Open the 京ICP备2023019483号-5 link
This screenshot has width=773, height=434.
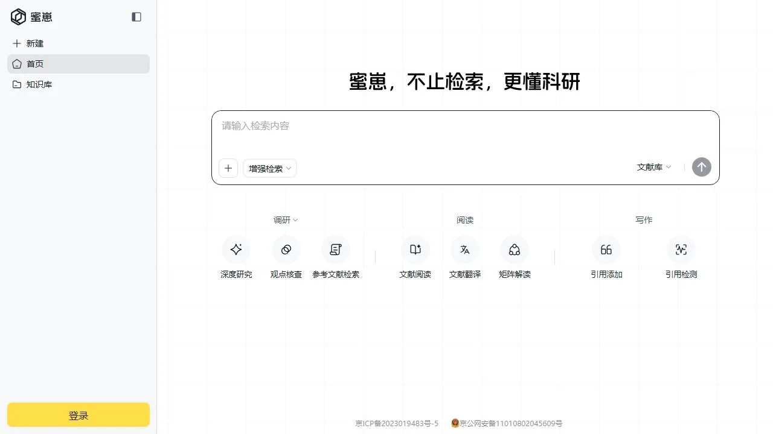397,424
